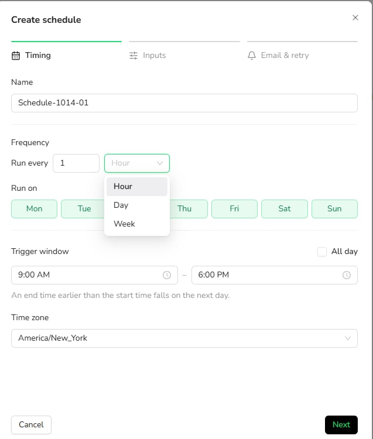Toggle the Fri day chip
Screen dimensions: 373x439
click(234, 209)
